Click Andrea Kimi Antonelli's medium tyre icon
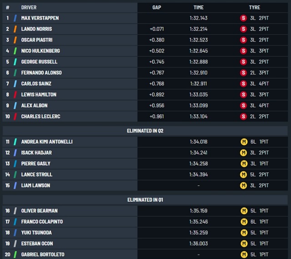The width and height of the screenshot is (291, 259). pyautogui.click(x=243, y=142)
